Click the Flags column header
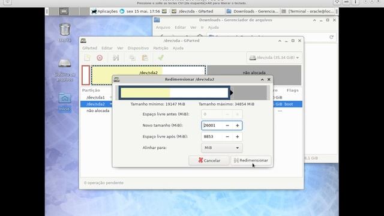The height and width of the screenshot is (216, 384). coord(292,91)
